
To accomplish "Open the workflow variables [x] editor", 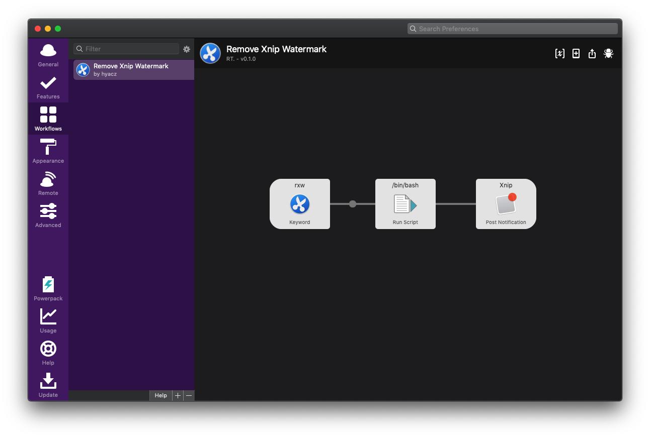I will pyautogui.click(x=559, y=53).
